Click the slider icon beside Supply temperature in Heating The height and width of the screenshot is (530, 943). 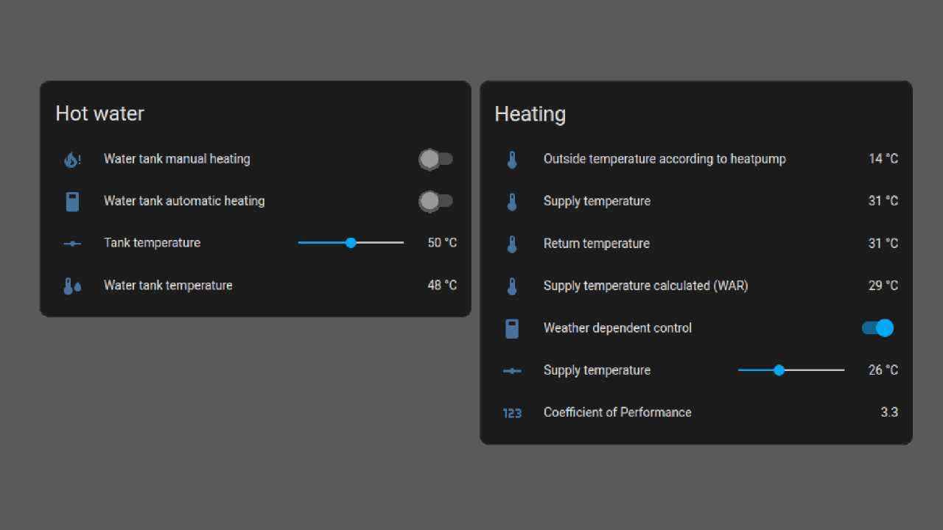tap(512, 370)
